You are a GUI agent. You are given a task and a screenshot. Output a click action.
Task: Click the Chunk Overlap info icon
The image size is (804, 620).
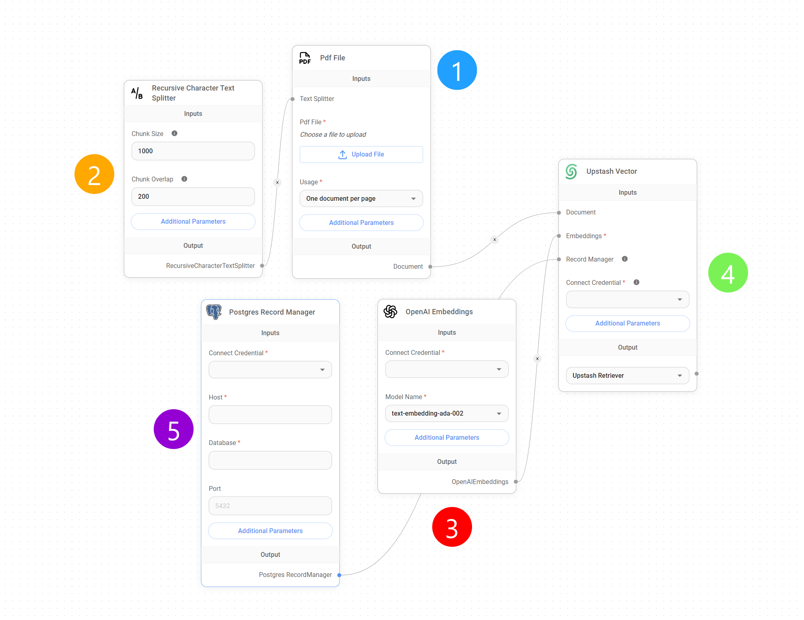pos(184,179)
